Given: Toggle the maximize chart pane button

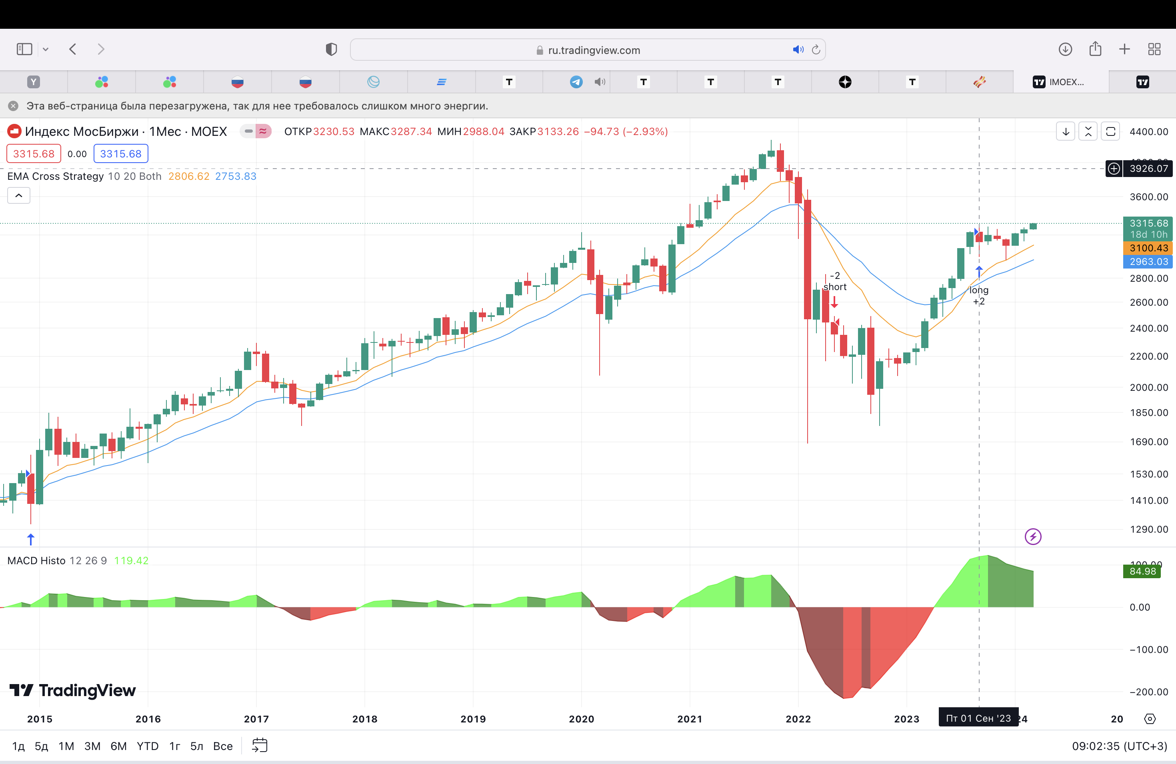Looking at the screenshot, I should tap(1110, 132).
